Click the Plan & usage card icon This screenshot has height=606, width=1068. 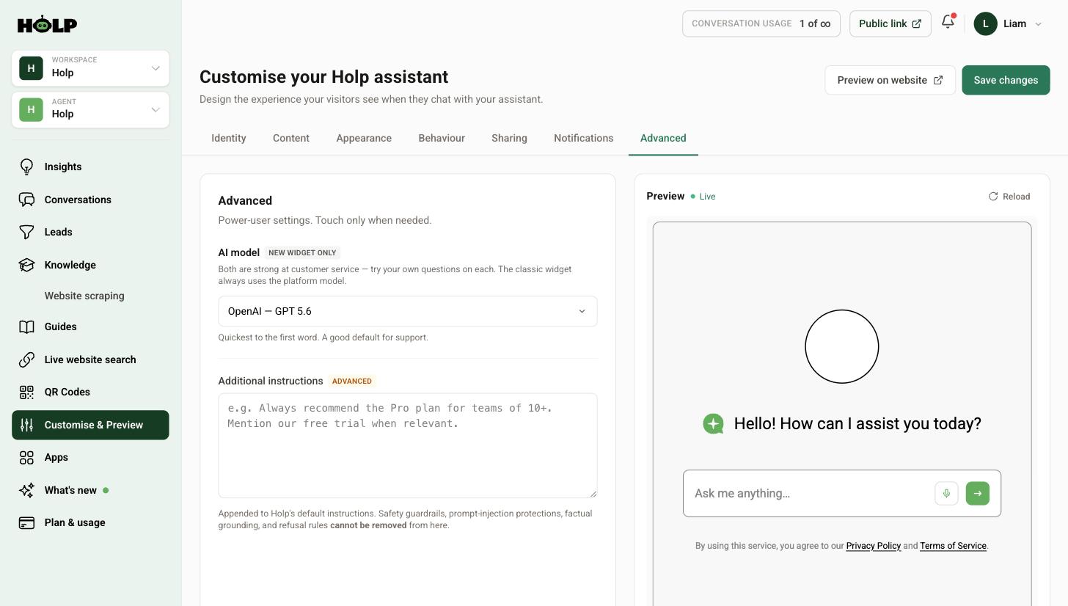pyautogui.click(x=26, y=522)
